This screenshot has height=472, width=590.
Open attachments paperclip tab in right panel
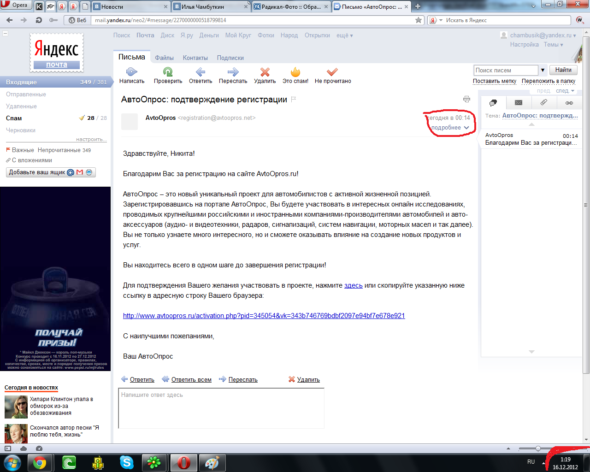coord(544,102)
